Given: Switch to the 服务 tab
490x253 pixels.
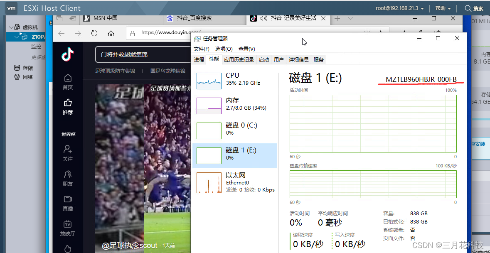Looking at the screenshot, I should click(x=318, y=60).
